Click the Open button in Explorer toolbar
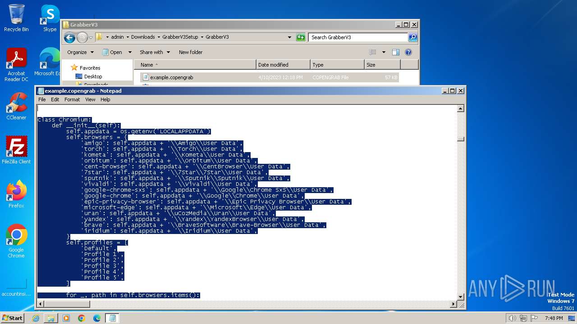Viewport: 577px width, 324px height. (x=113, y=52)
